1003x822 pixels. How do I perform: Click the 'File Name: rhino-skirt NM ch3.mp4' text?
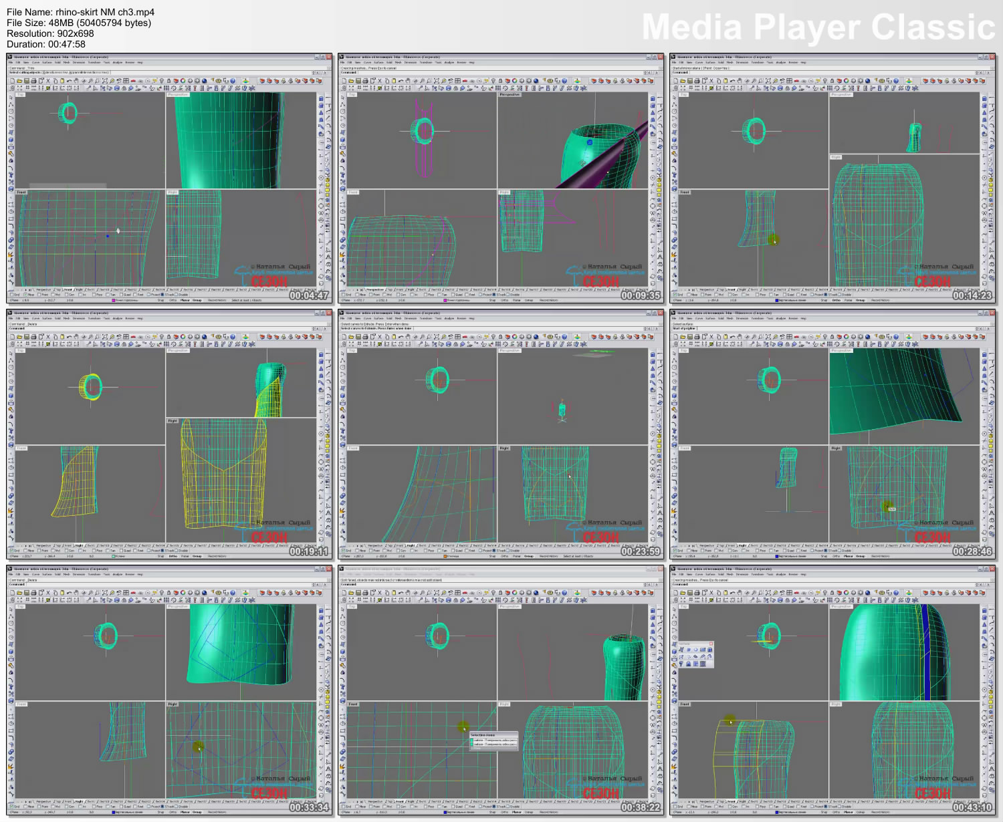80,12
